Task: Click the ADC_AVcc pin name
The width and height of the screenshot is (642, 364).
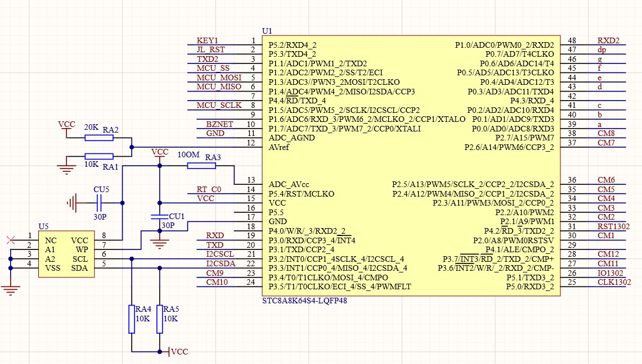Action: 289,184
